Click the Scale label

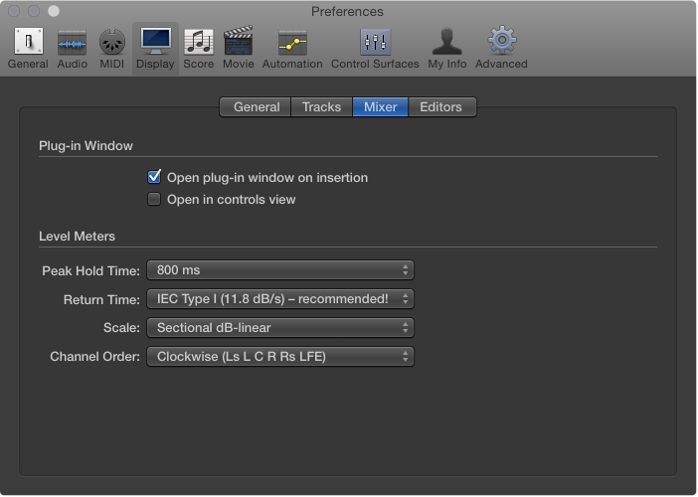pos(121,328)
